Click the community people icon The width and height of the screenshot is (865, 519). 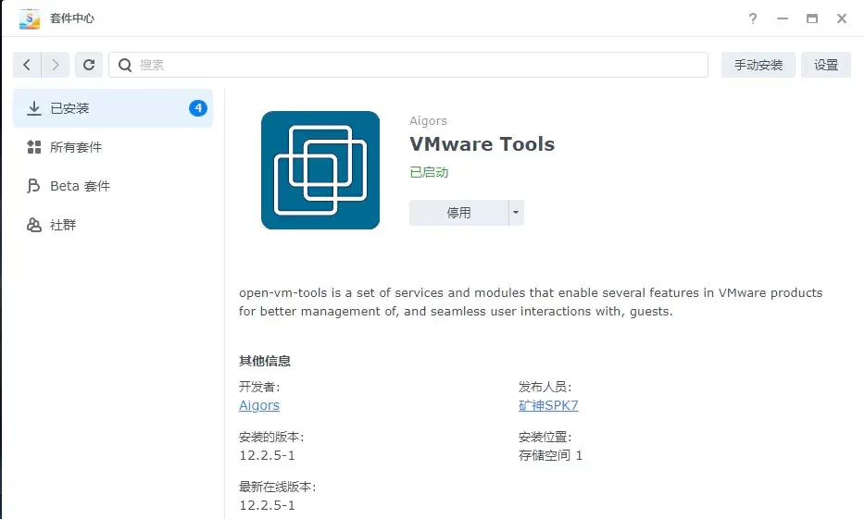(x=34, y=225)
